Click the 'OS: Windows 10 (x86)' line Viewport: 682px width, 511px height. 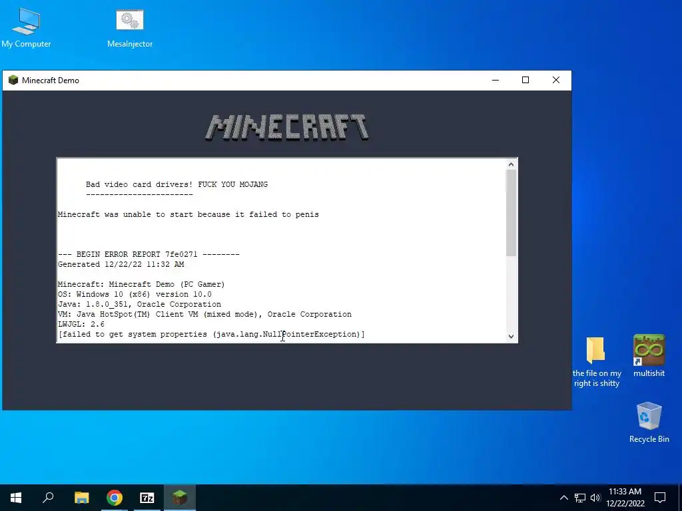[135, 294]
